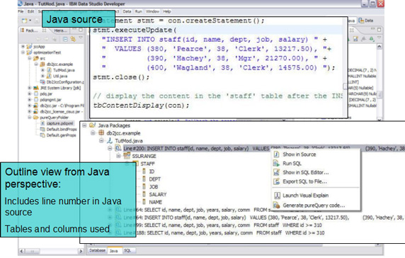Click the New wizard toolbar icon
The height and width of the screenshot is (258, 405).
[25, 21]
